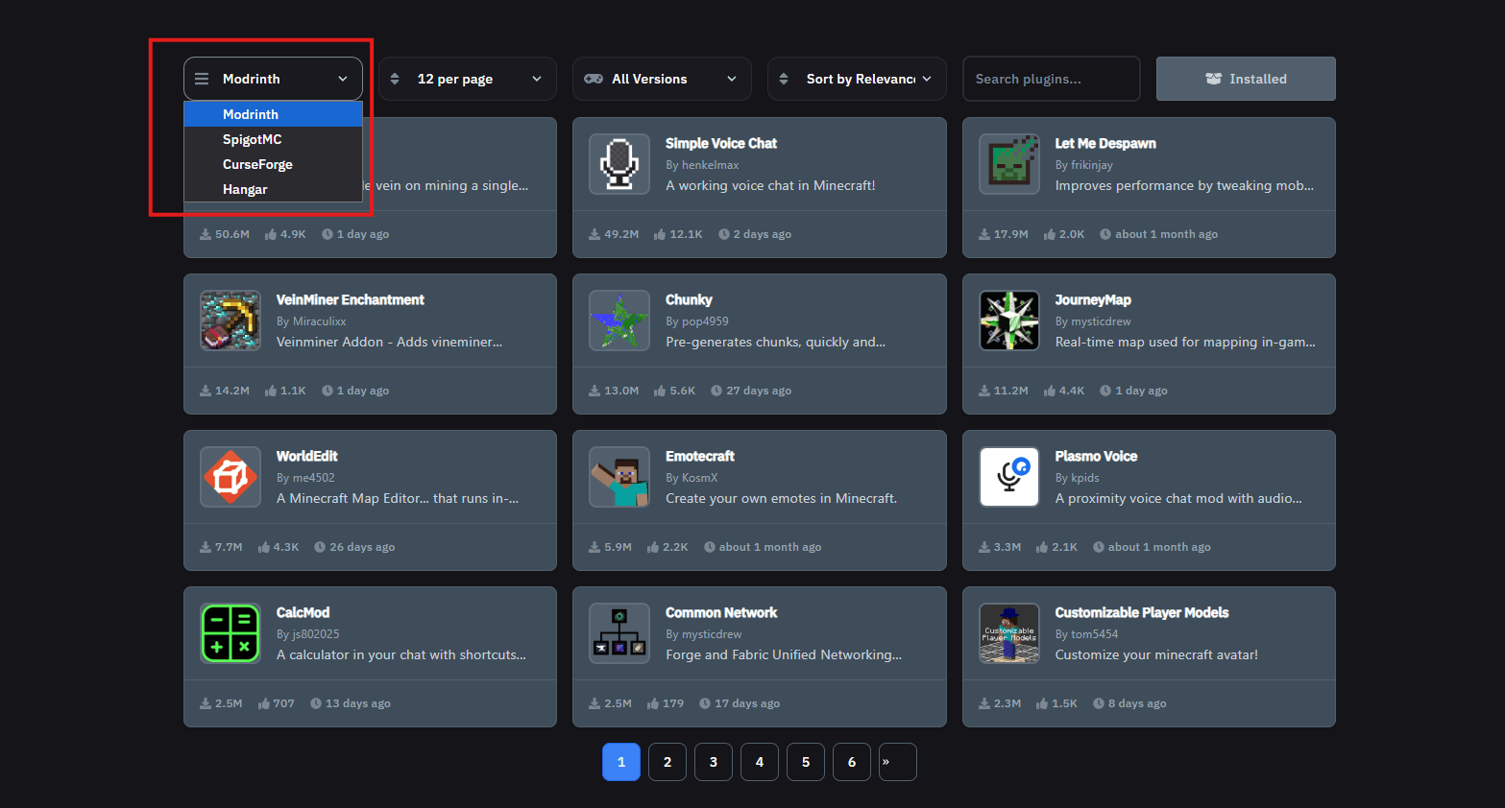Open the 12 per page dropdown

coord(468,79)
